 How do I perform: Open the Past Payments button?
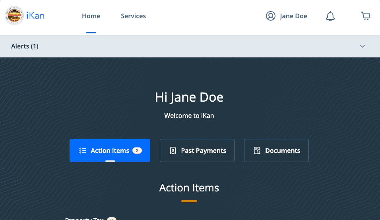click(197, 151)
